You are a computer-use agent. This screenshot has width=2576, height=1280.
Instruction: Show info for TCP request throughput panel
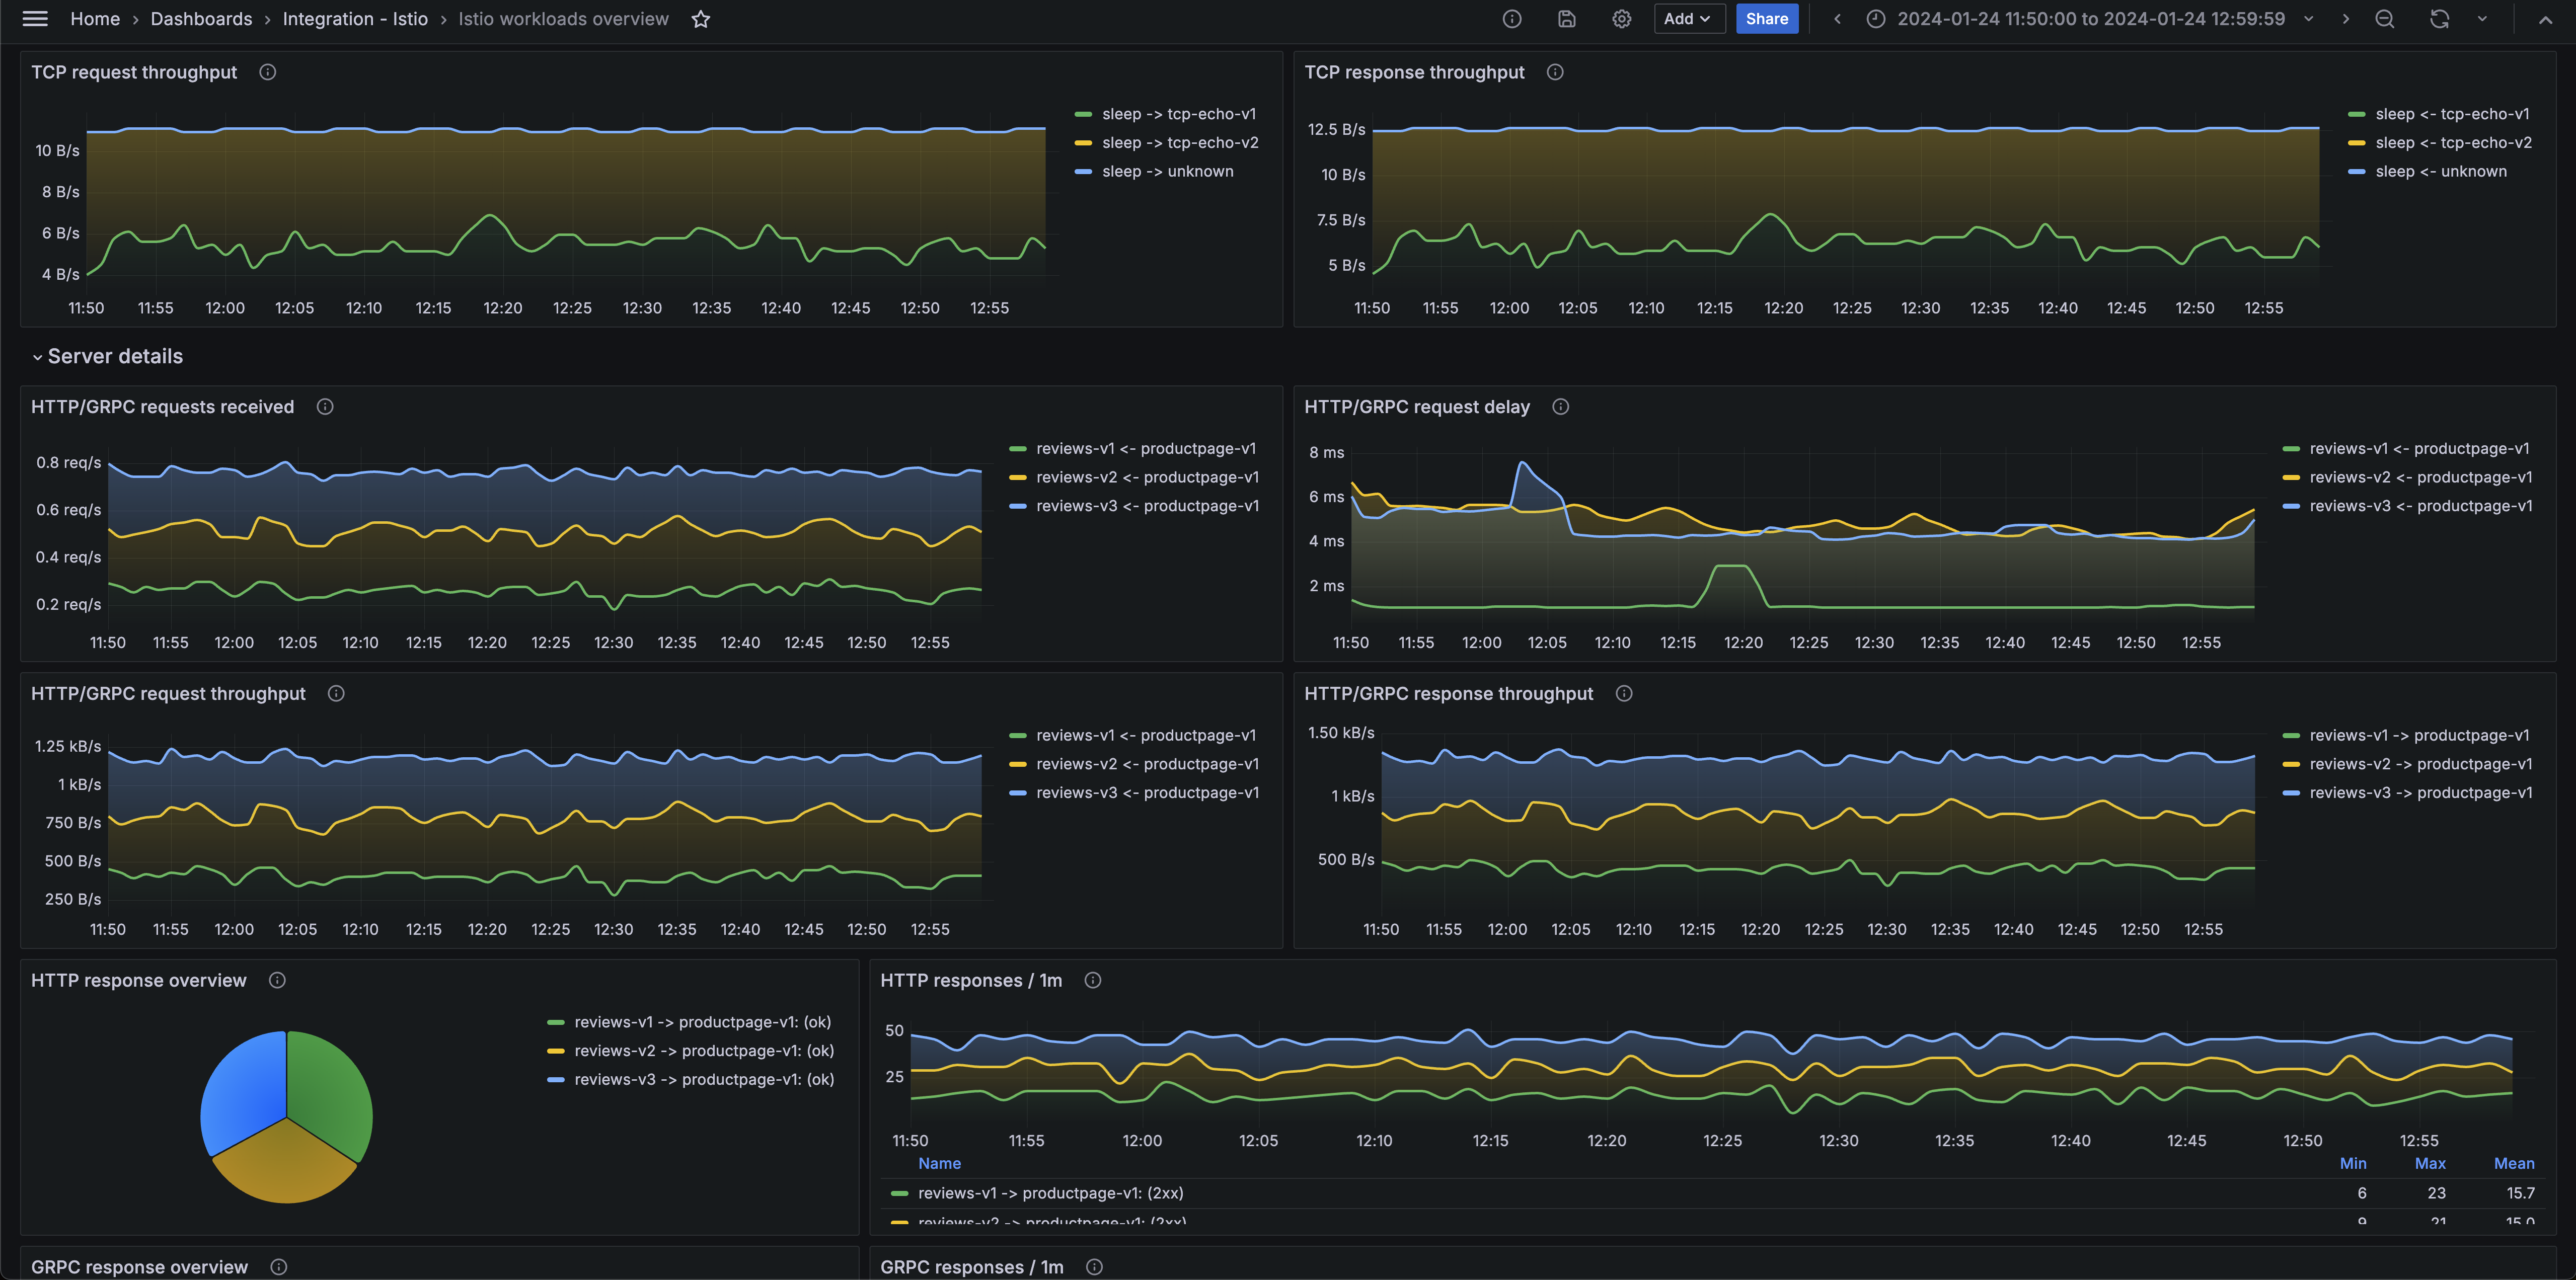267,72
